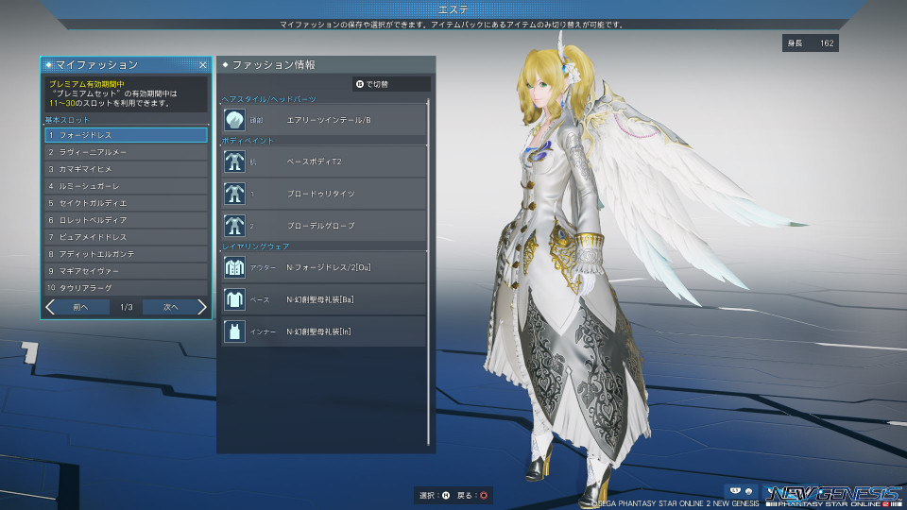The width and height of the screenshot is (907, 510).
Task: Go to previous page with 前へ
Action: coord(80,307)
